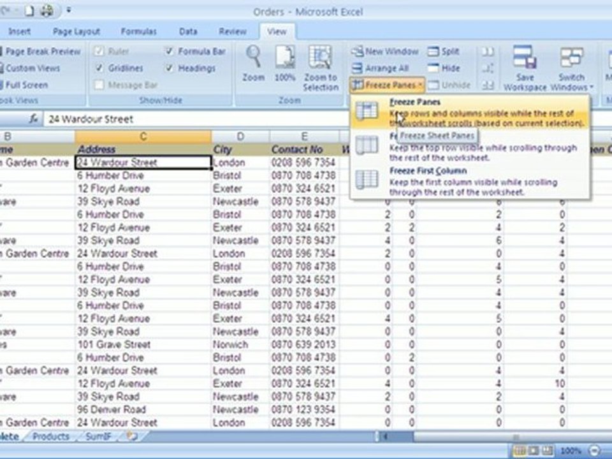Click the Zoom magnifier icon
612x459 pixels.
[x=254, y=57]
